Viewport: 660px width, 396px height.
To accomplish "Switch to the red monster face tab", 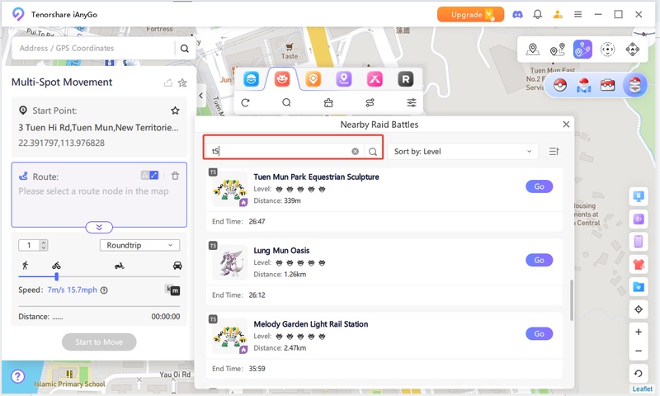I will tap(282, 79).
